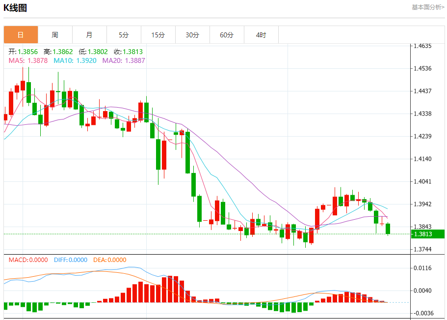The width and height of the screenshot is (447, 320).
Task: Click the 1.4536 price axis label
Action: (x=423, y=69)
